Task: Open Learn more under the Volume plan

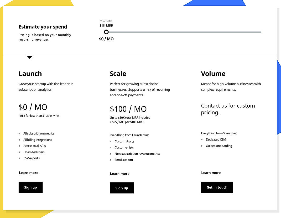Action: coord(211,173)
